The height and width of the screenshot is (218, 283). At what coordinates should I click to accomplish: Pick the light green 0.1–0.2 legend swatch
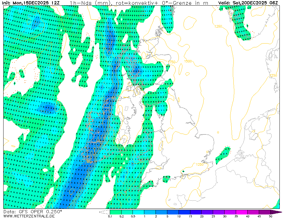click(x=115, y=212)
